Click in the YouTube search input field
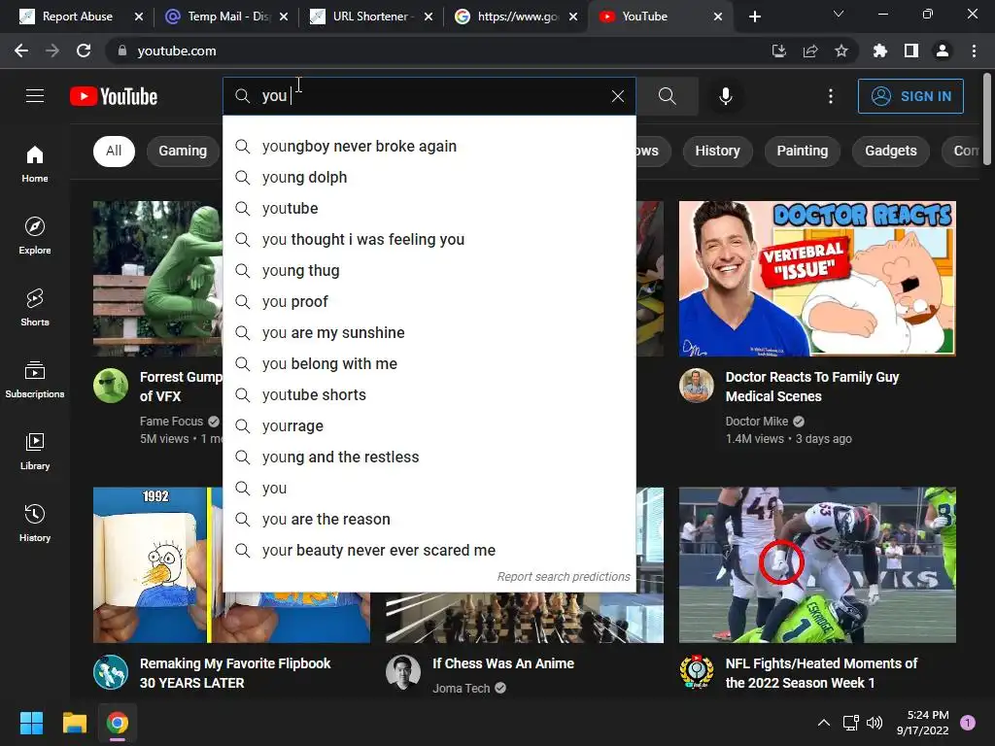This screenshot has width=995, height=746. click(x=431, y=96)
